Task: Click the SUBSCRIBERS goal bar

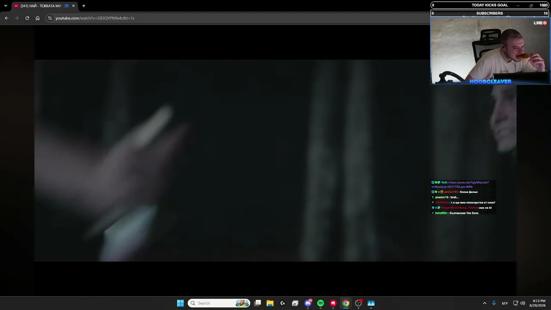Action: coord(490,13)
